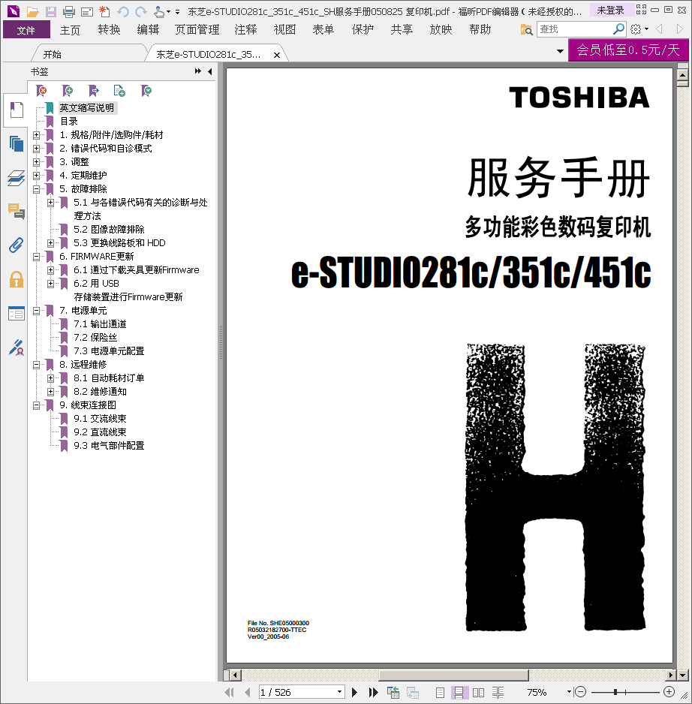The image size is (692, 704).
Task: Expand bookmark 4. 定期维护
Action: (x=36, y=176)
